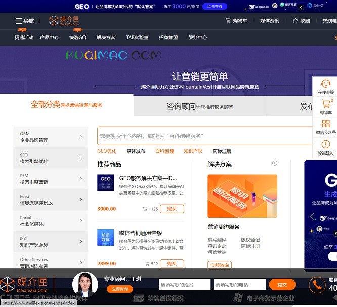Expand the SEM 搜索引擎营销 category
The width and height of the screenshot is (337, 307).
[x=51, y=179]
